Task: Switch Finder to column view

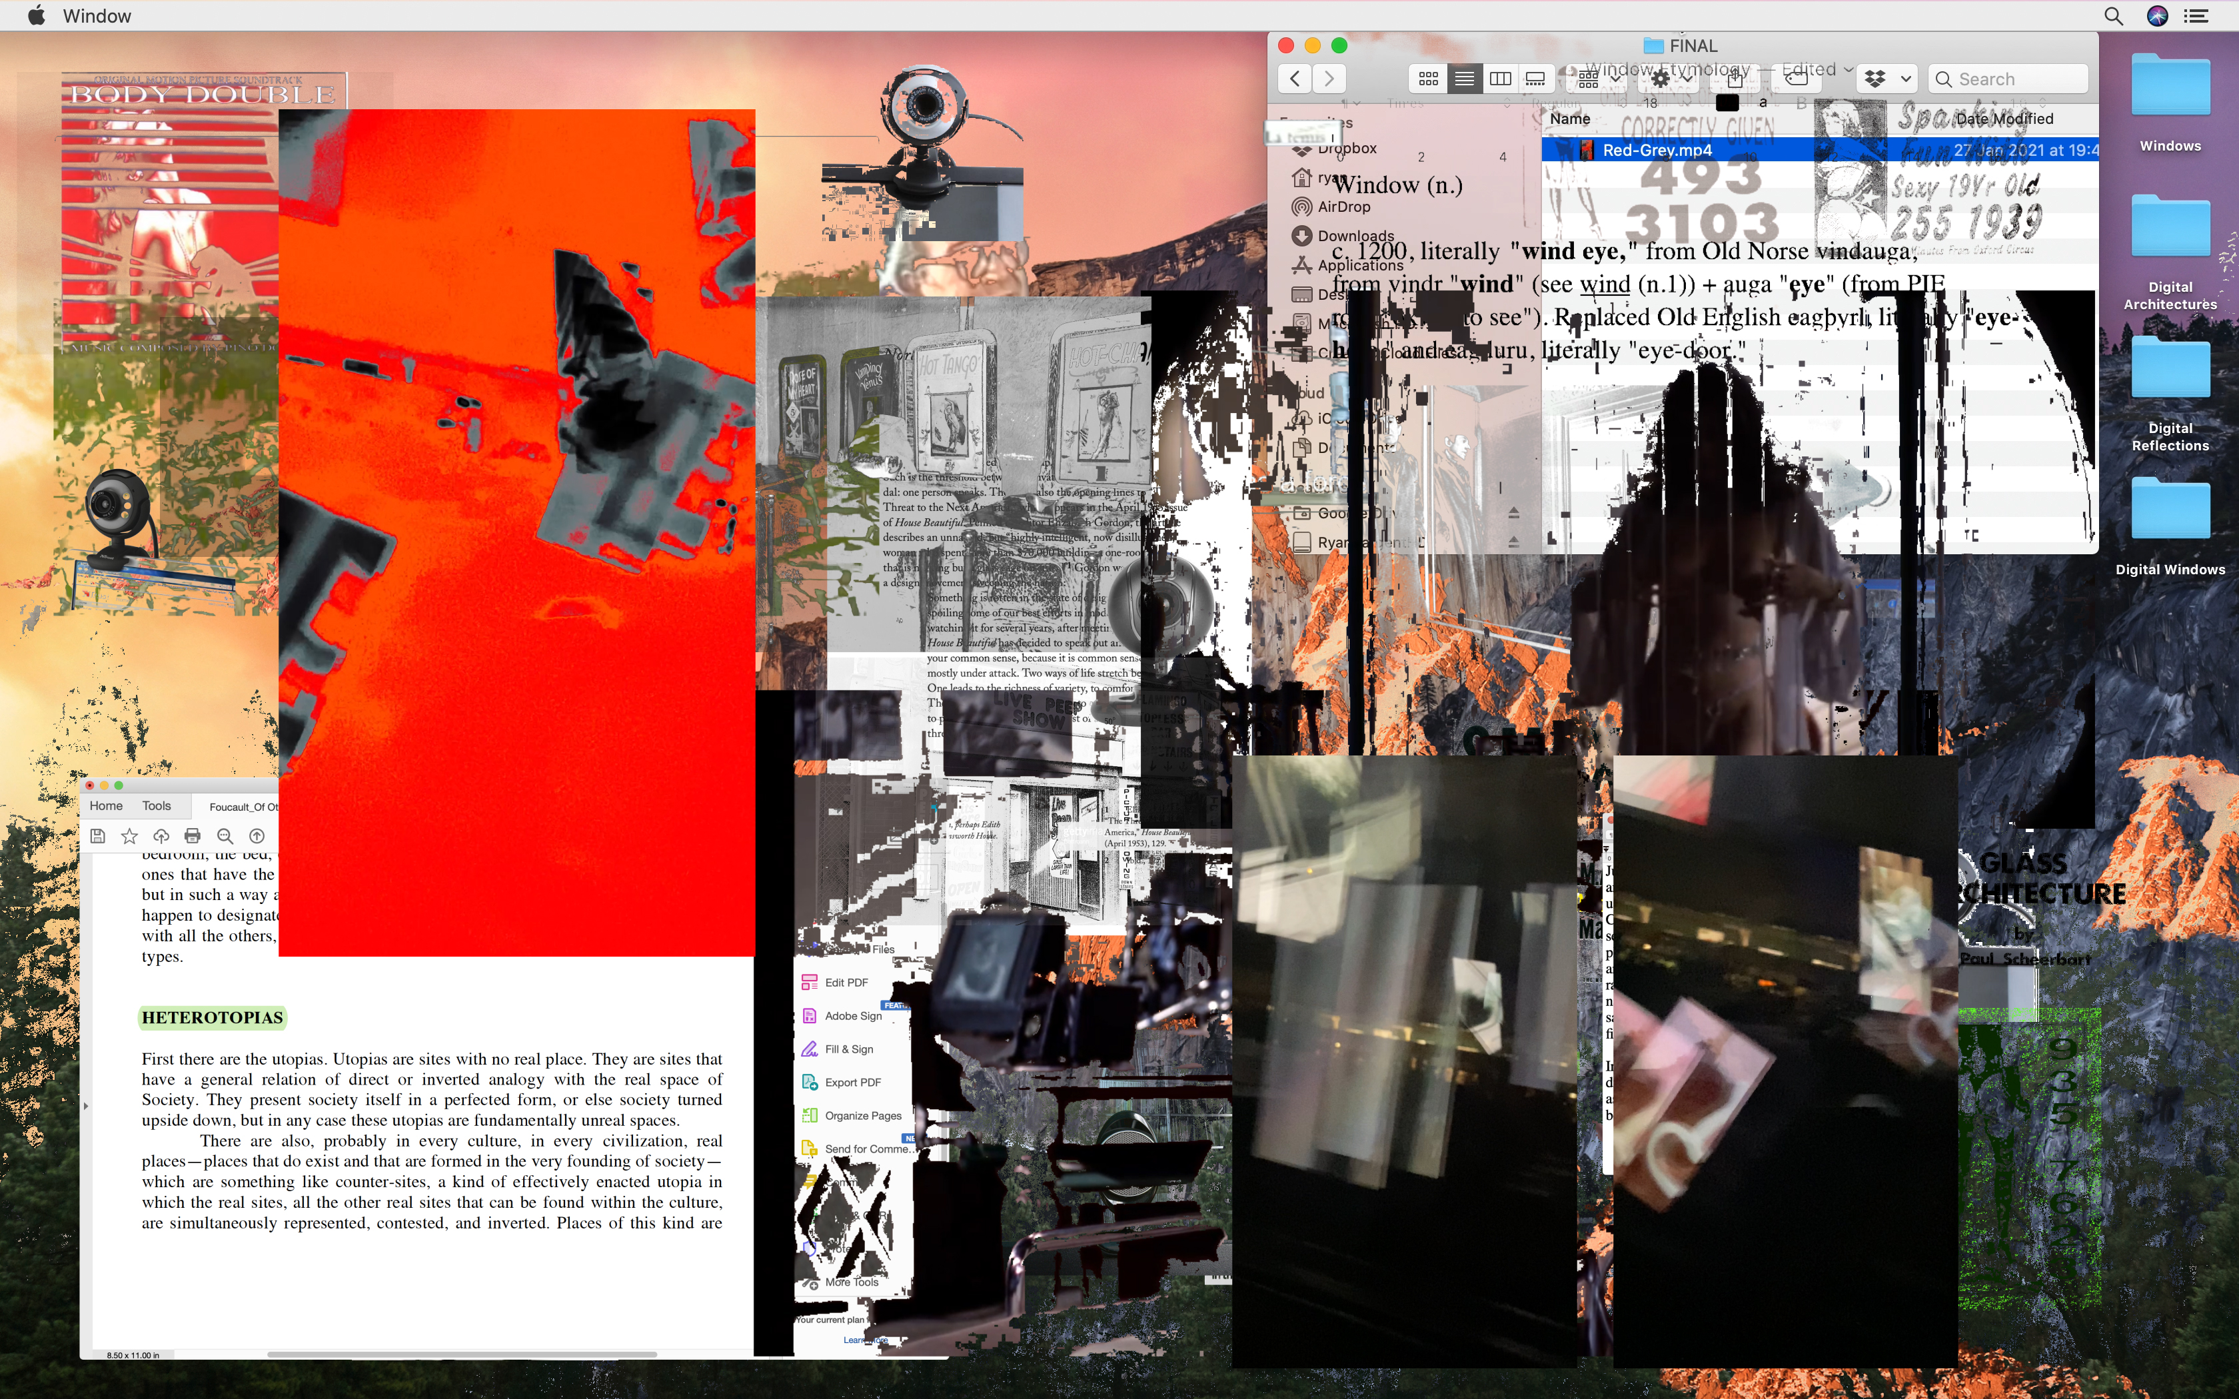Action: [x=1500, y=79]
